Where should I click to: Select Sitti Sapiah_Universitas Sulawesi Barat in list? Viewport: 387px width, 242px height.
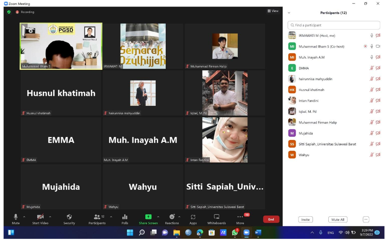coord(334,144)
